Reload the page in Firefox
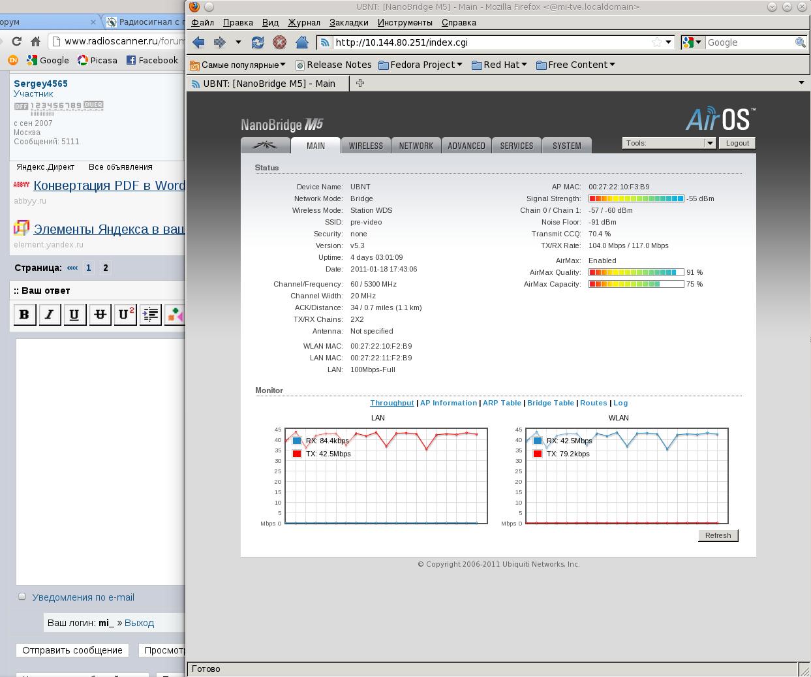 click(258, 42)
